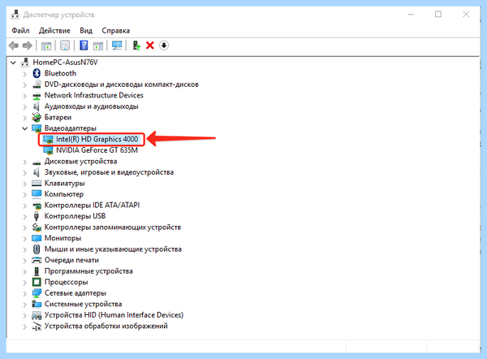Select the Клавиатуры row text

(64, 183)
